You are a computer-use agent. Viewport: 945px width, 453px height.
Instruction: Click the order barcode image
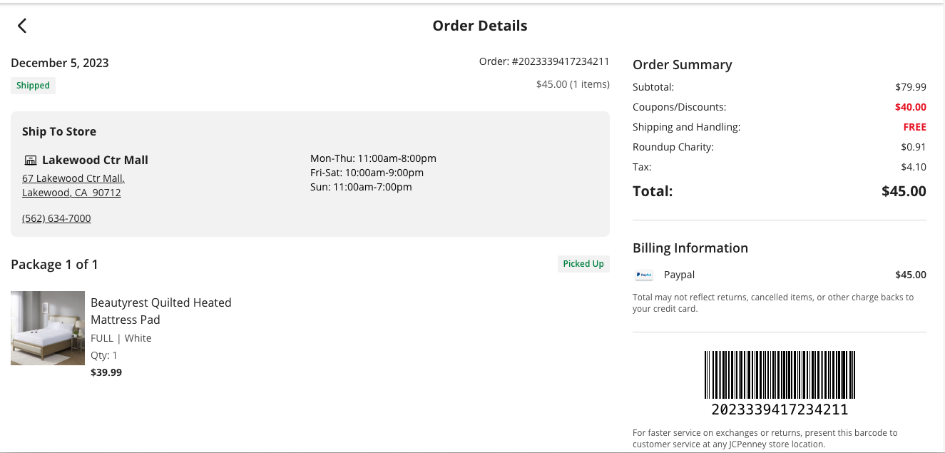780,375
